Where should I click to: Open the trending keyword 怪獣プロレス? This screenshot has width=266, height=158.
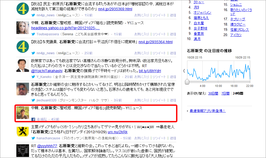[240, 30]
